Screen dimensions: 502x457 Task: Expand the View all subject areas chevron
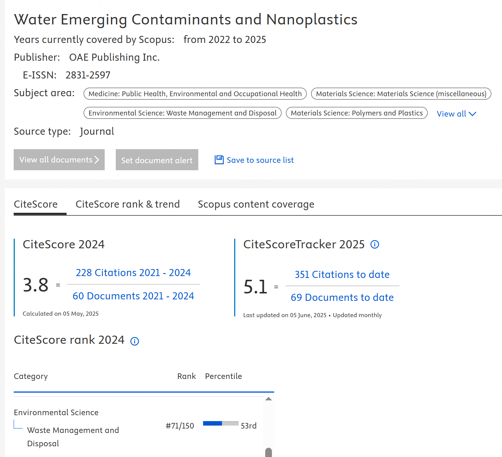472,114
